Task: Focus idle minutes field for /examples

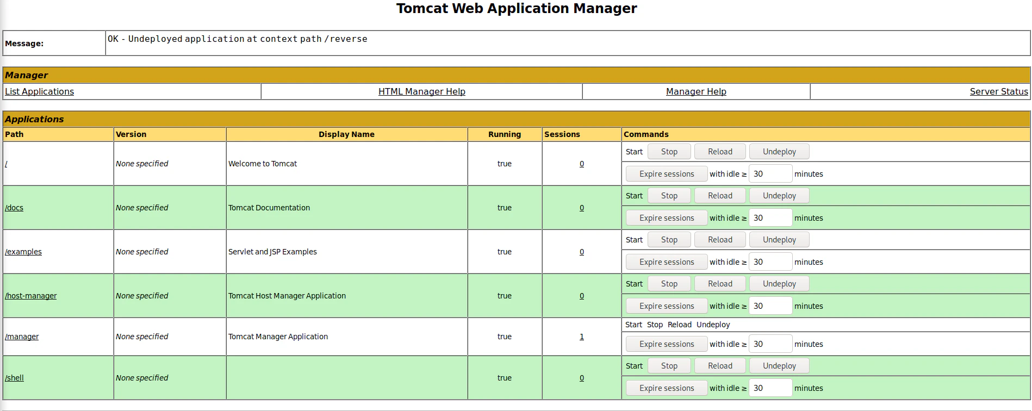Action: point(770,262)
